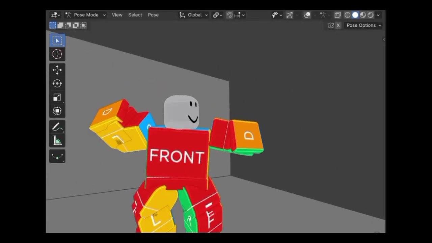
Task: Switch to rendered shading
Action: pyautogui.click(x=371, y=15)
